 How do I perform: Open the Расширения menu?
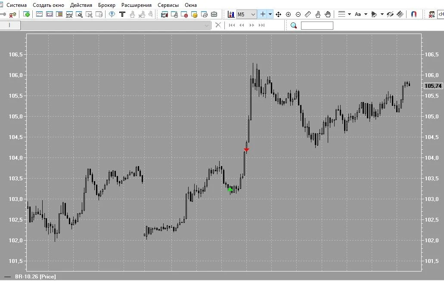click(x=137, y=5)
